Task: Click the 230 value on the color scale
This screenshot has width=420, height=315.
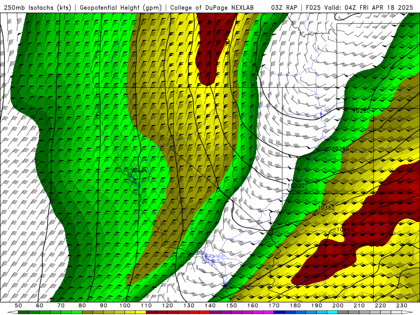Action: (x=402, y=306)
